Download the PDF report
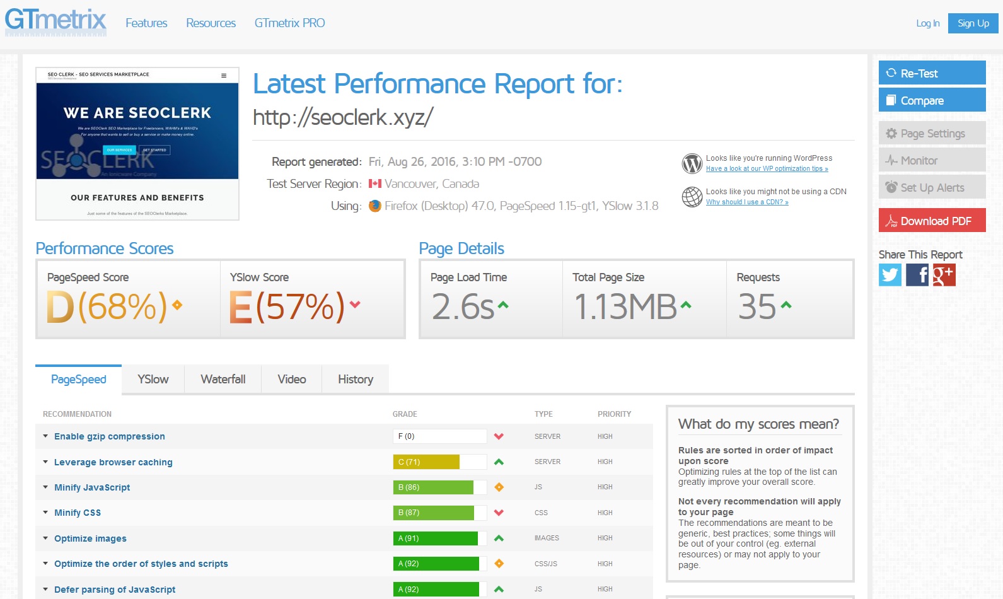Viewport: 1003px width, 599px height. pyautogui.click(x=932, y=221)
